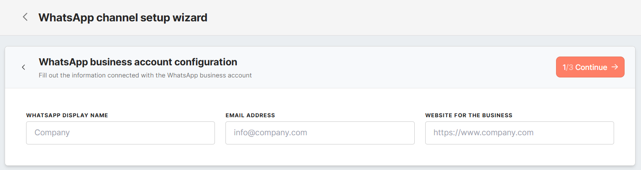Screen dimensions: 641x170
Task: Click back chevron beside business account configuration
Action: pyautogui.click(x=24, y=67)
